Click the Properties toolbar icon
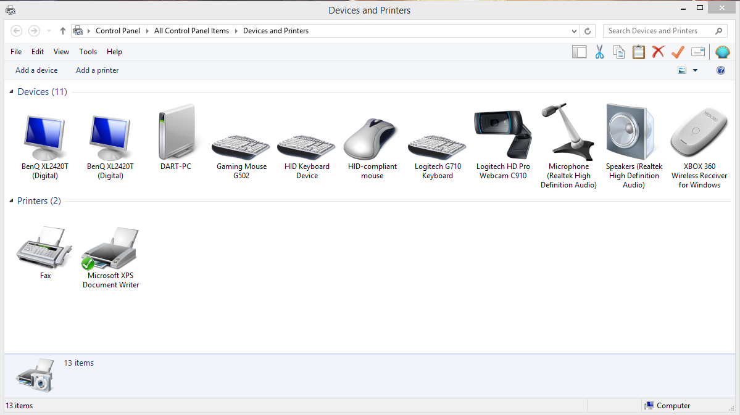 tap(697, 52)
